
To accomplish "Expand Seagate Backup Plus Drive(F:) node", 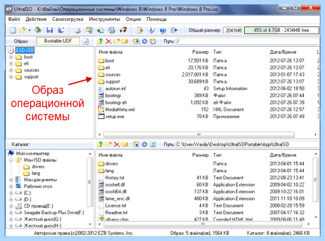I will coord(11,213).
